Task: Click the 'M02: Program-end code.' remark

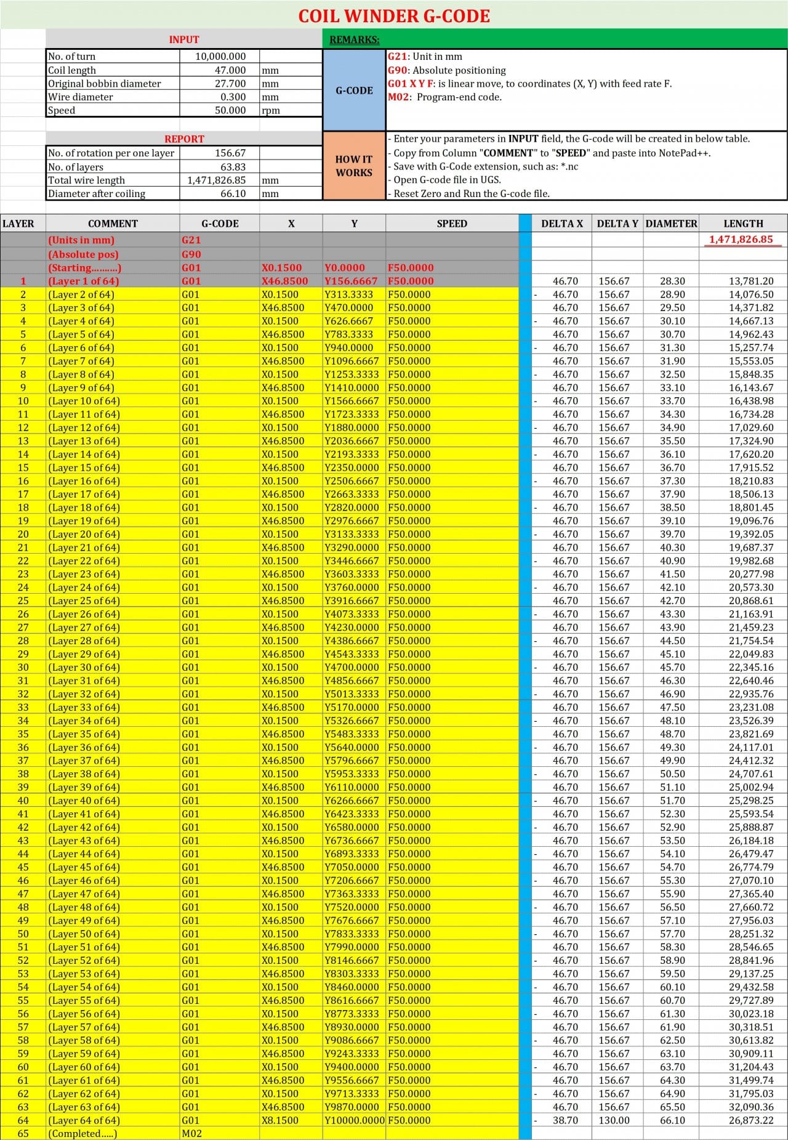Action: (x=444, y=97)
